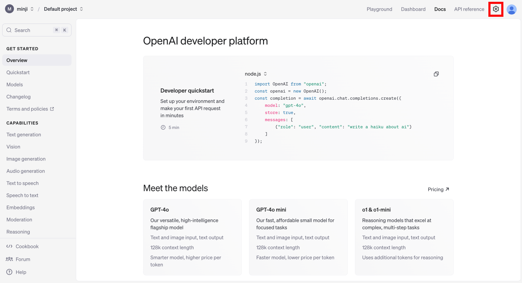The height and width of the screenshot is (283, 522).
Task: Expand the minji organization switcher
Action: [x=32, y=9]
